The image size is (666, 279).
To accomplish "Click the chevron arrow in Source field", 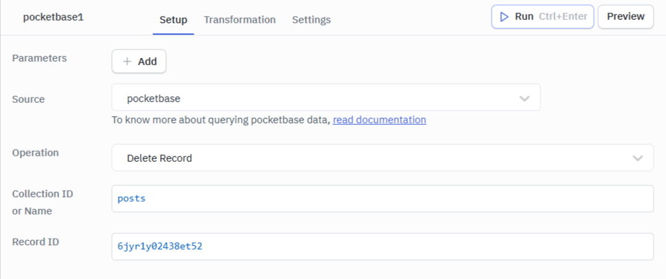I will point(525,98).
